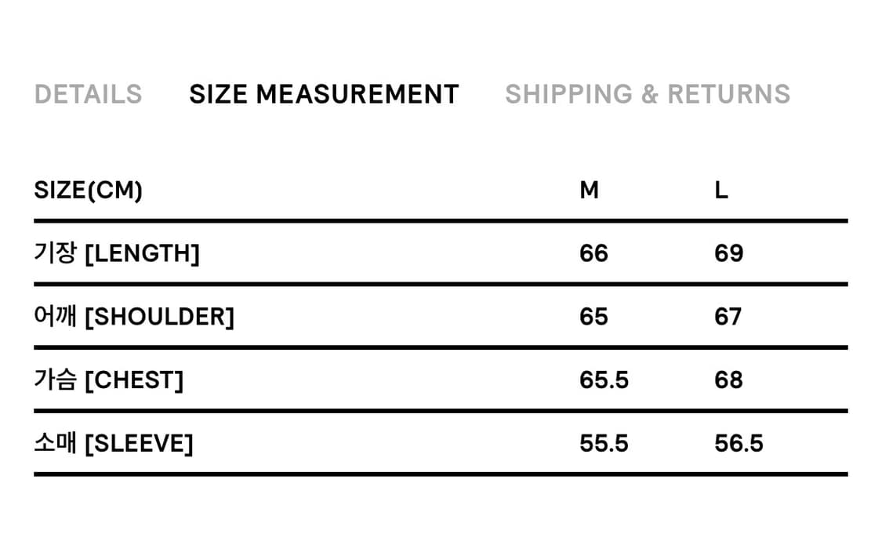Click the L shoulder value 67
The image size is (882, 545).
(x=728, y=317)
